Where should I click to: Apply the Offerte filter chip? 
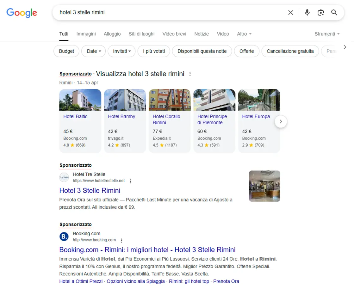pyautogui.click(x=246, y=51)
